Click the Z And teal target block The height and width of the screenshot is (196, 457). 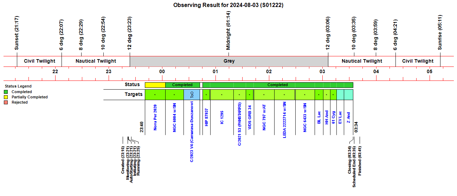point(348,94)
